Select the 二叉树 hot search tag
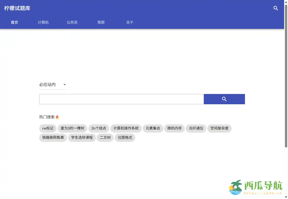The height and width of the screenshot is (199, 288). (105, 138)
